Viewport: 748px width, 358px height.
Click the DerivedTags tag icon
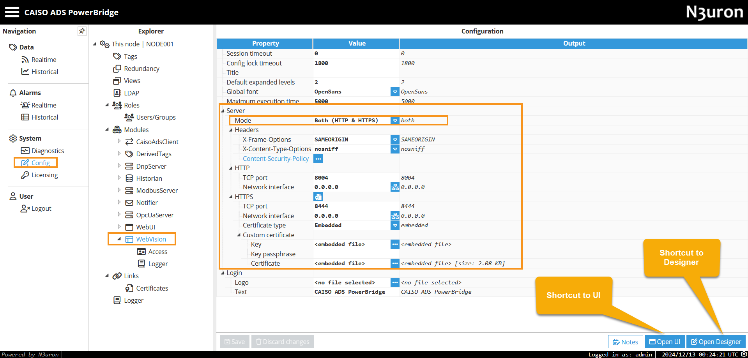coord(129,154)
